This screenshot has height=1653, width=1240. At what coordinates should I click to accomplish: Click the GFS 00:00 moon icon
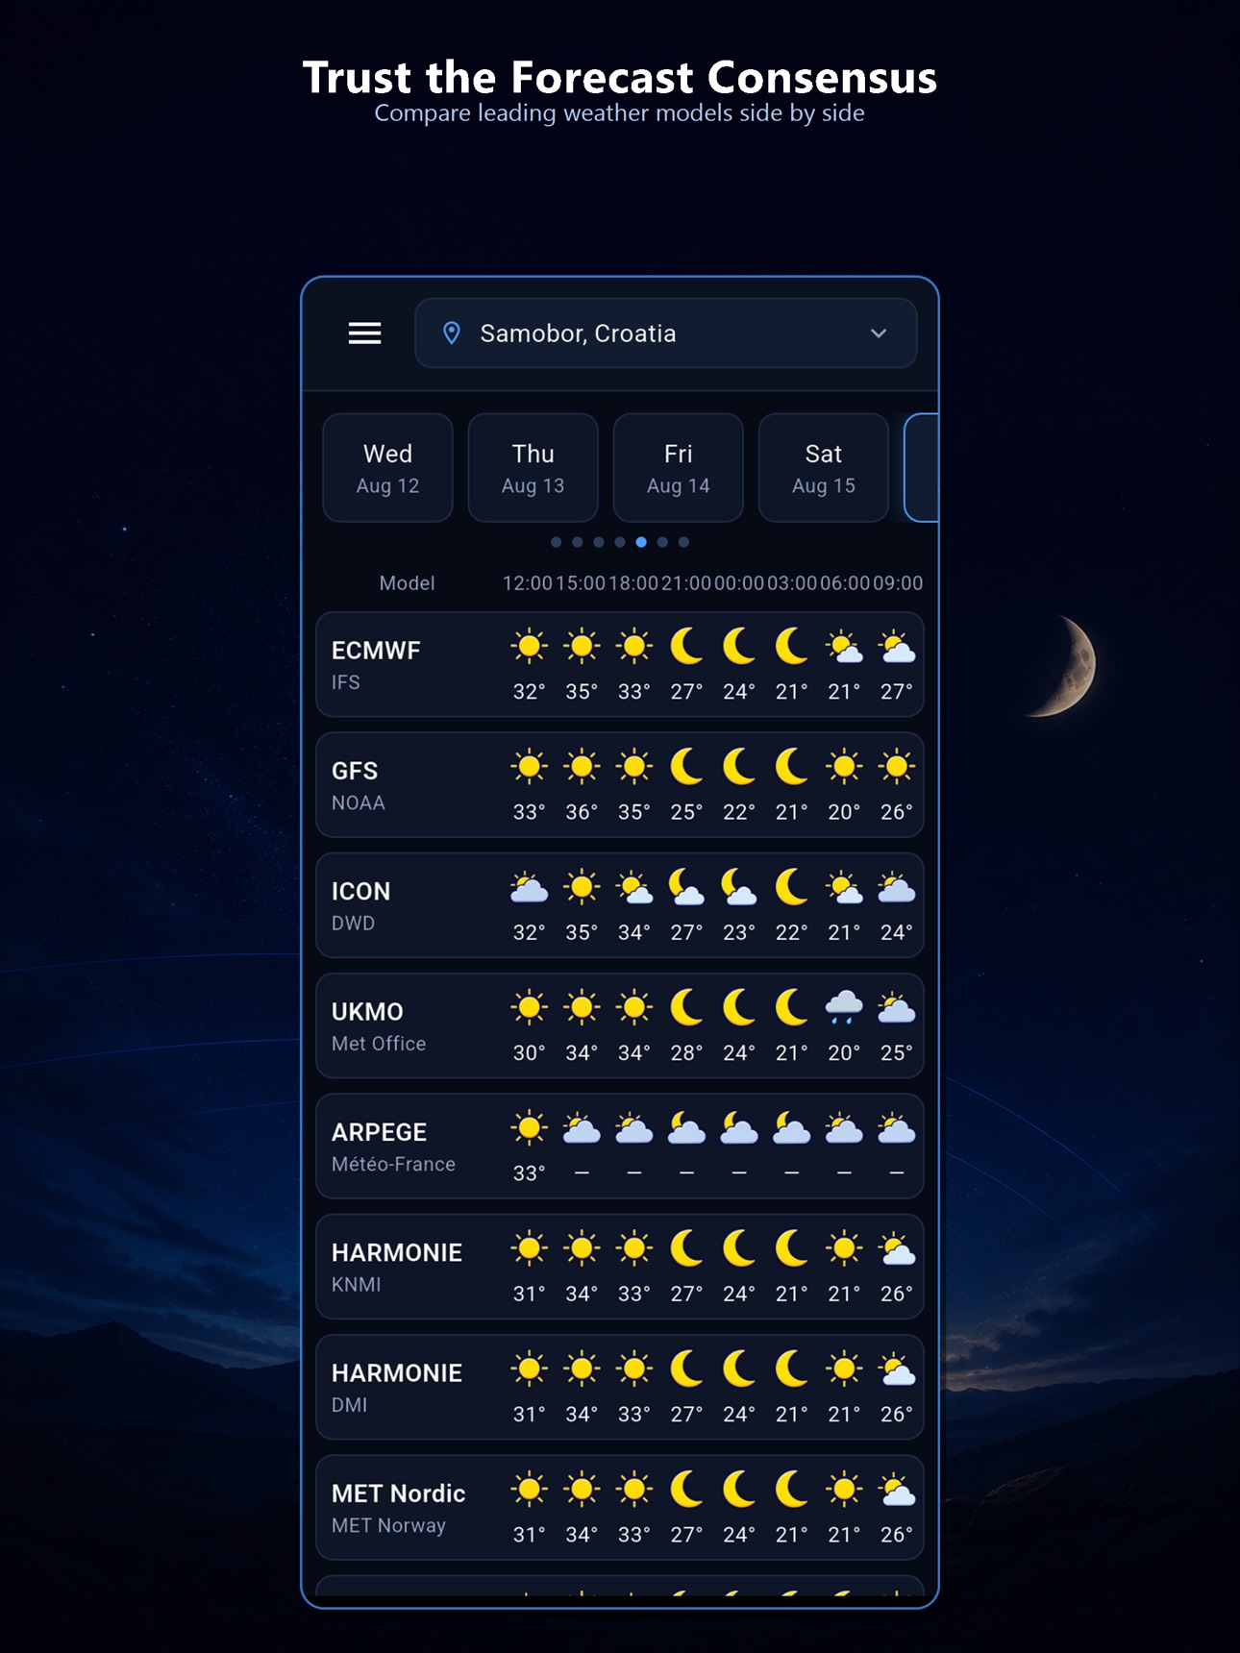pos(739,767)
